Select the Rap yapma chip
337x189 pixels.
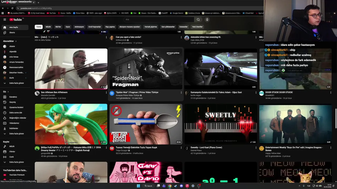(110, 27)
